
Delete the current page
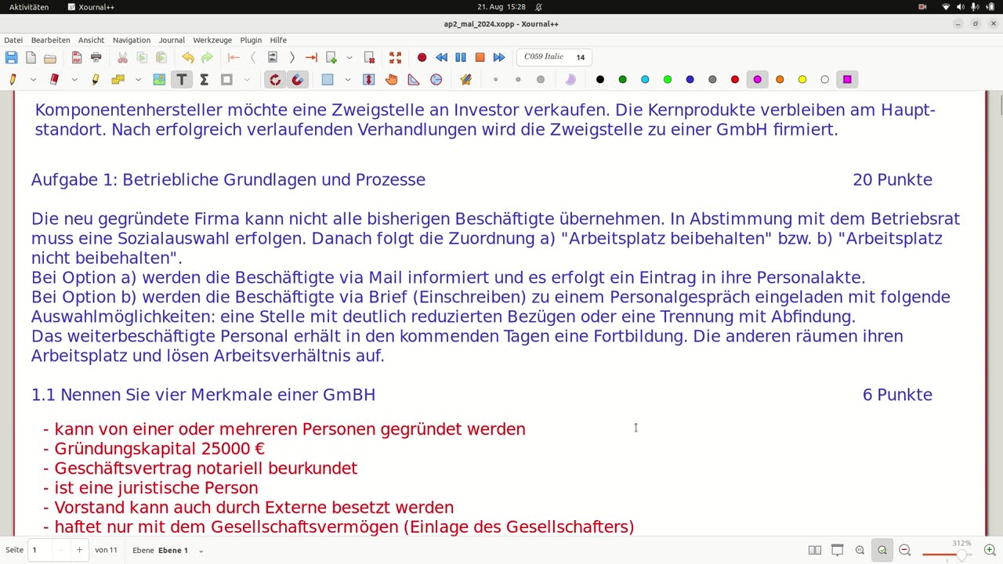point(370,57)
